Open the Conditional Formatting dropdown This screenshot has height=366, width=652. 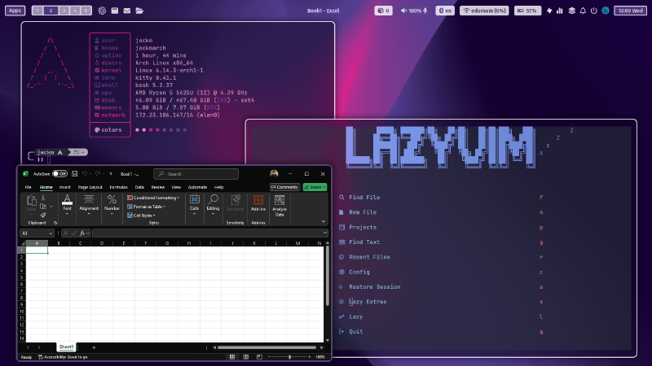[153, 198]
